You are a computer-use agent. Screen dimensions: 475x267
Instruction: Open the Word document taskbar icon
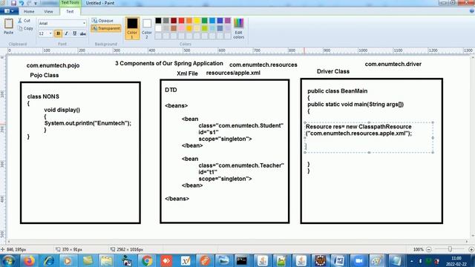(x=339, y=260)
